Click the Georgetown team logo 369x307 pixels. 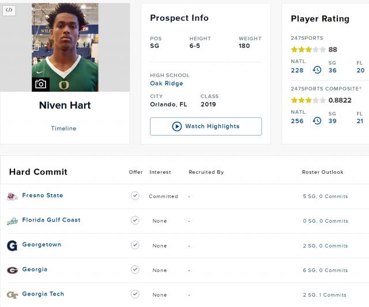click(12, 245)
